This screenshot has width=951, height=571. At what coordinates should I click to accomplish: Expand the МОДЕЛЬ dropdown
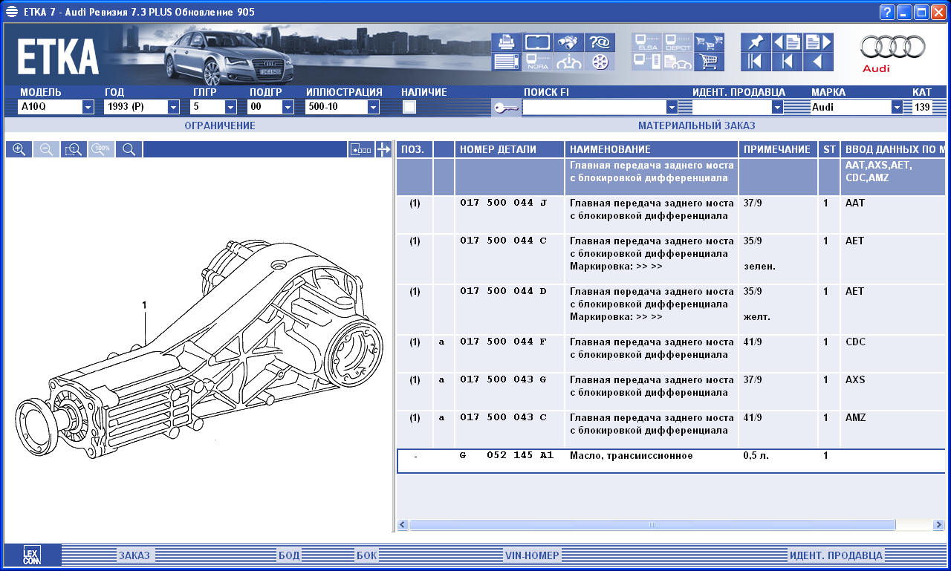88,107
